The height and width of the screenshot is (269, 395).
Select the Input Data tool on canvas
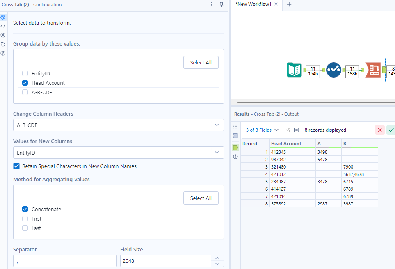click(294, 70)
